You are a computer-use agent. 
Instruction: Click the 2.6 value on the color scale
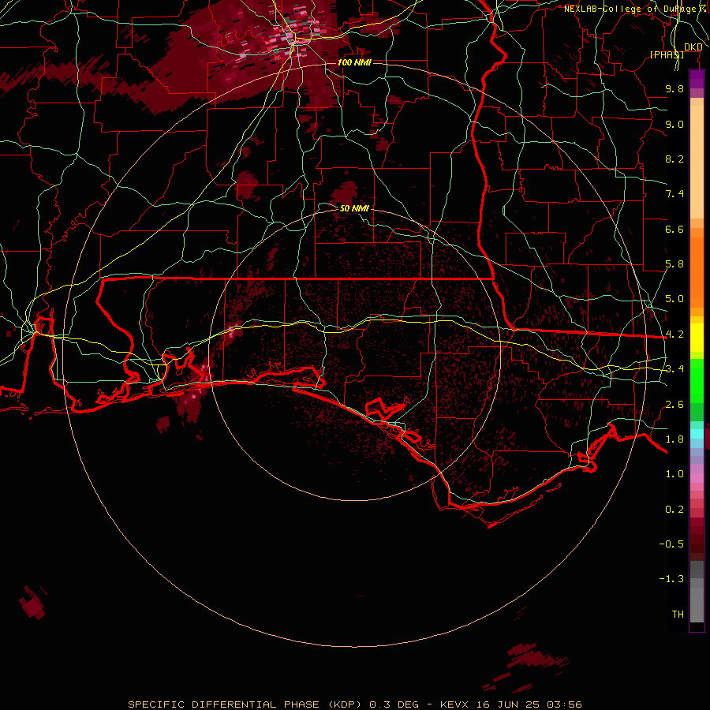point(674,405)
